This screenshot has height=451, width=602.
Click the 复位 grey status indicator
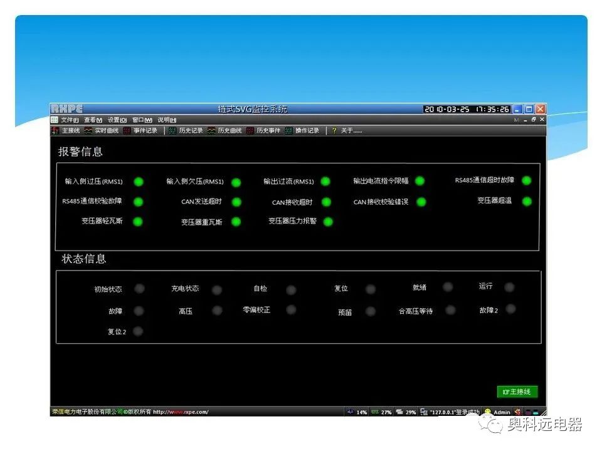(x=371, y=289)
